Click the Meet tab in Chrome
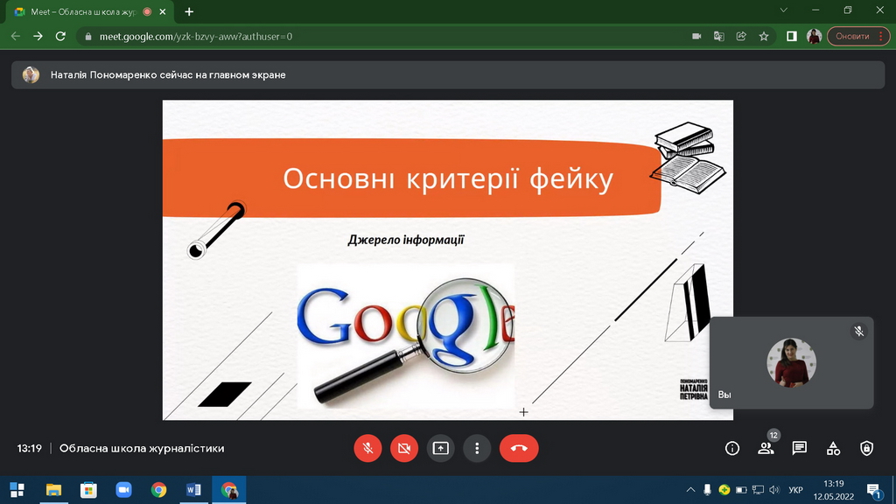 [x=83, y=12]
